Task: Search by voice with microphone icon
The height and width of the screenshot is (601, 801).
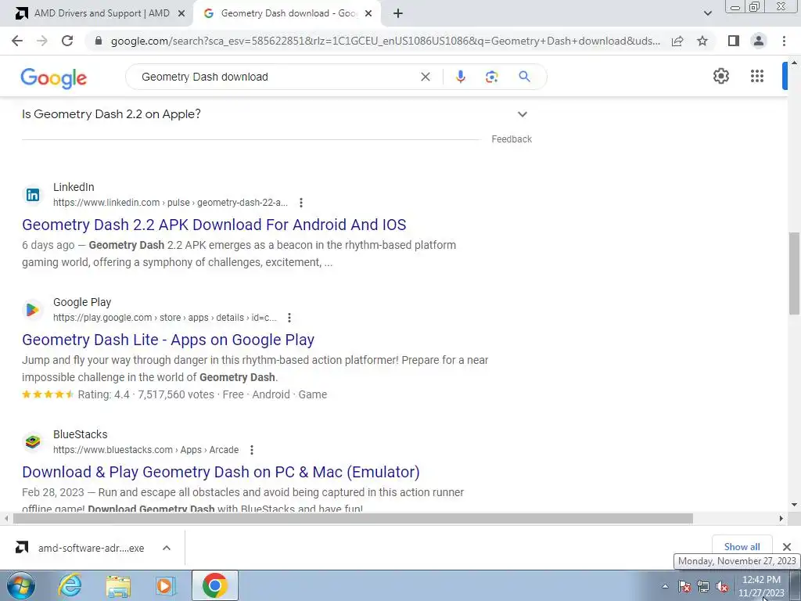Action: [x=460, y=77]
